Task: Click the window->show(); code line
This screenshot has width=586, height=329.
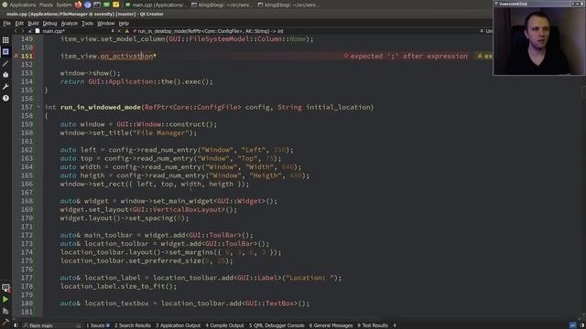Action: point(90,73)
